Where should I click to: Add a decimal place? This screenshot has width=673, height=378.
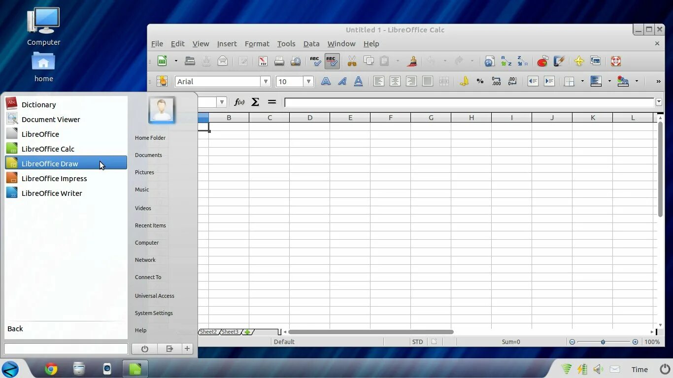(496, 81)
